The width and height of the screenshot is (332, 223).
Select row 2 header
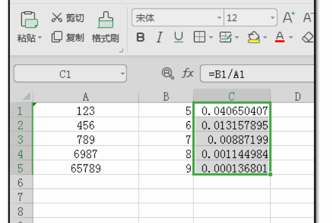tap(21, 125)
